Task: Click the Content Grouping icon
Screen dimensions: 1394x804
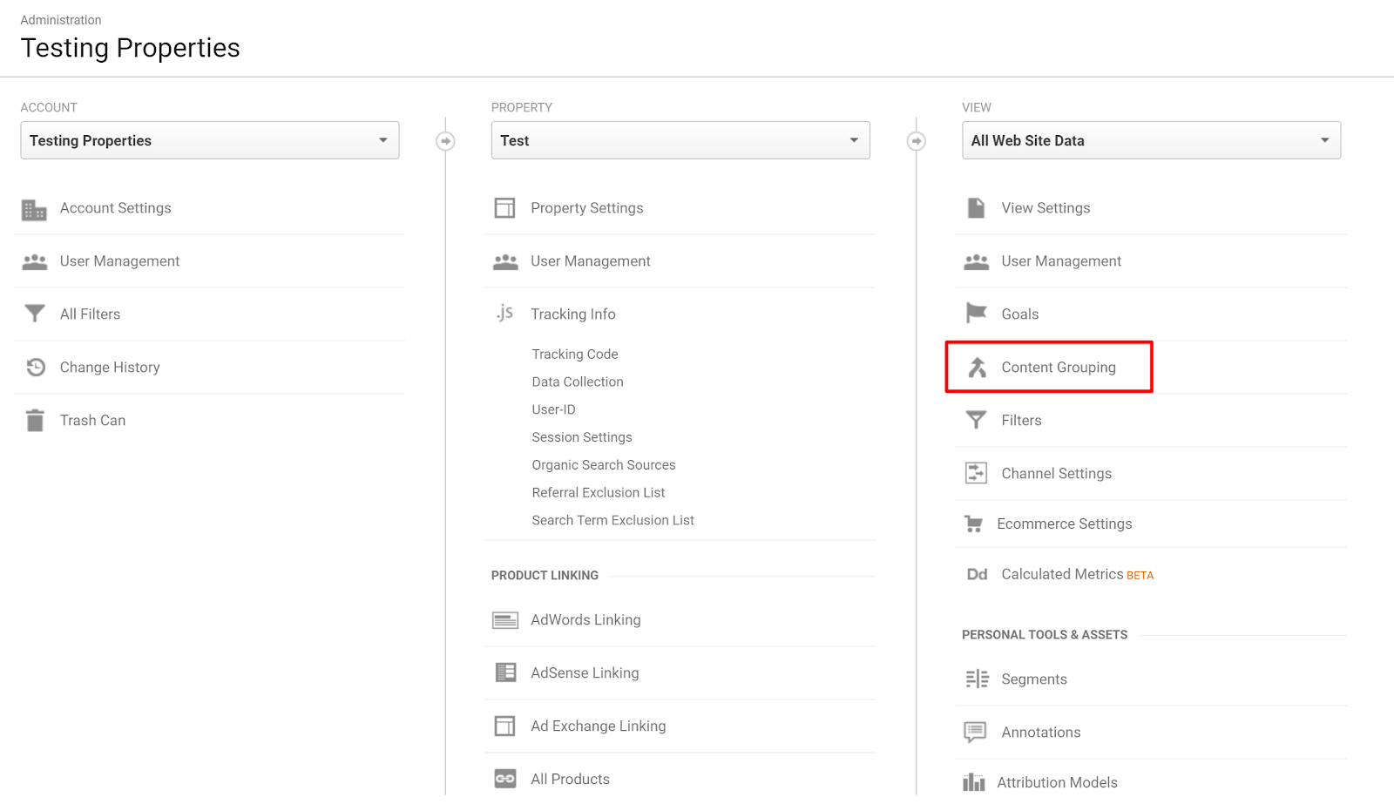Action: point(978,368)
